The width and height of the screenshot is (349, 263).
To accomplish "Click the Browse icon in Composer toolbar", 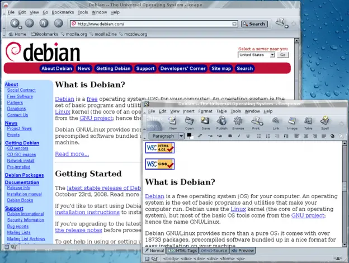I will point(238,123).
